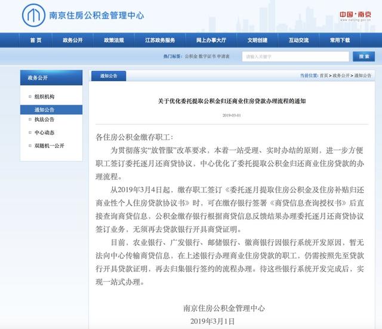Select 互动交流 in the navigation bar

(298, 40)
